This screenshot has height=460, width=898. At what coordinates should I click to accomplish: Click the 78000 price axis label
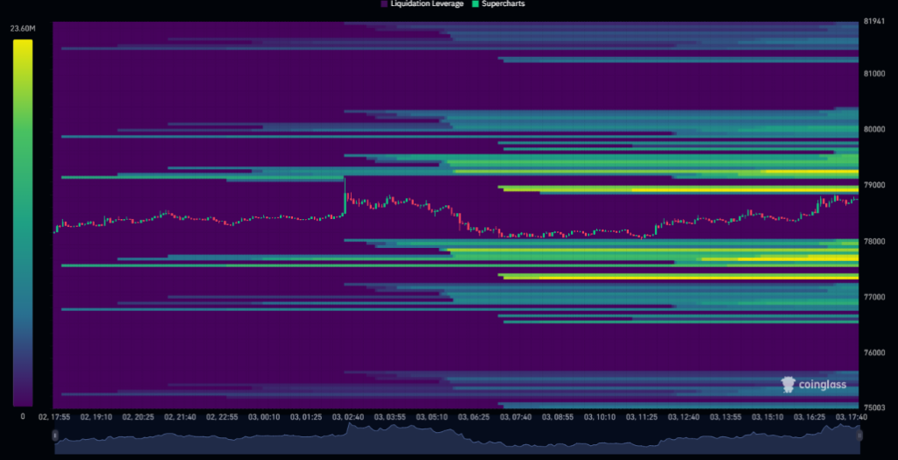pos(874,242)
